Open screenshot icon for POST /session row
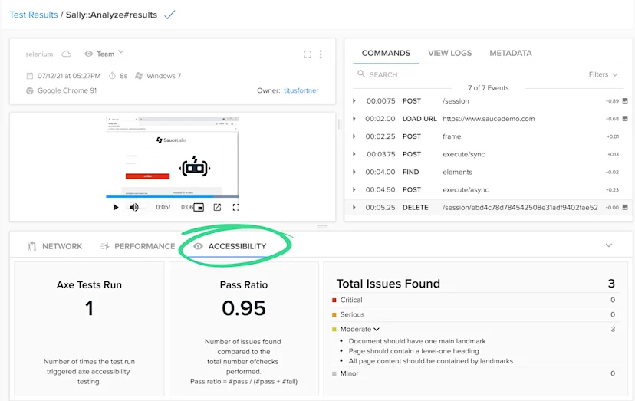This screenshot has width=635, height=401. [625, 101]
